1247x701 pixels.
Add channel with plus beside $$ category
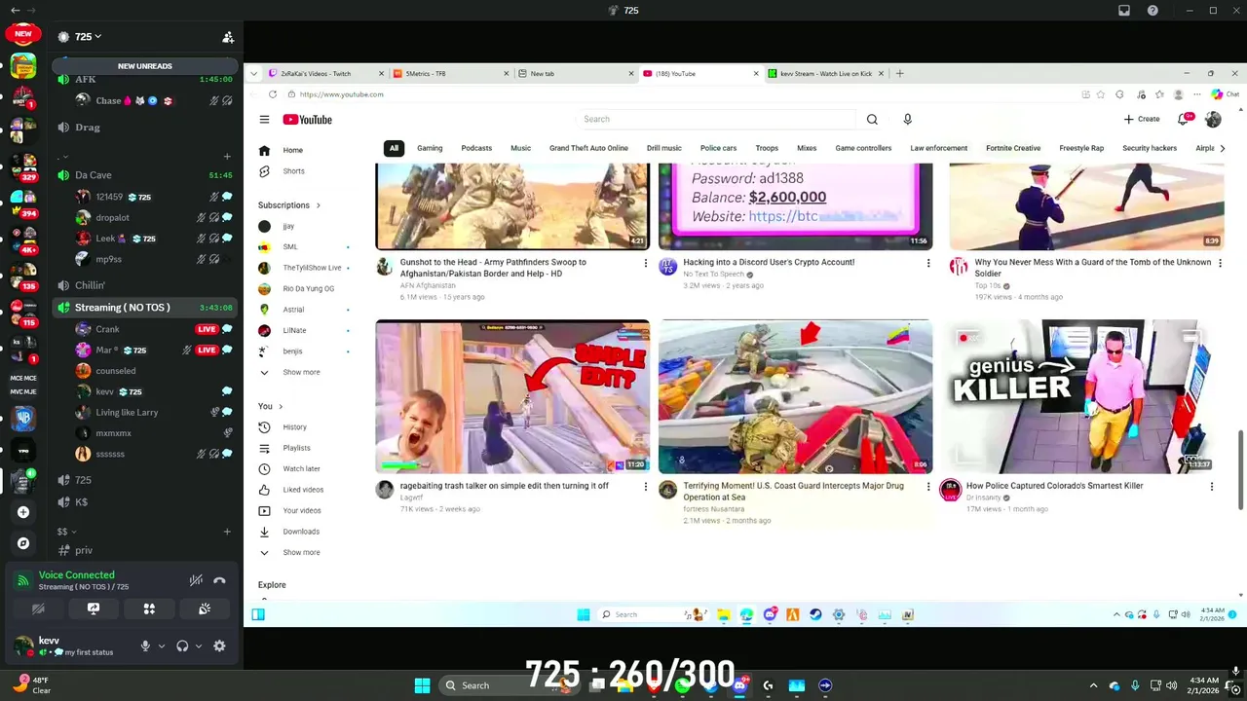click(227, 532)
